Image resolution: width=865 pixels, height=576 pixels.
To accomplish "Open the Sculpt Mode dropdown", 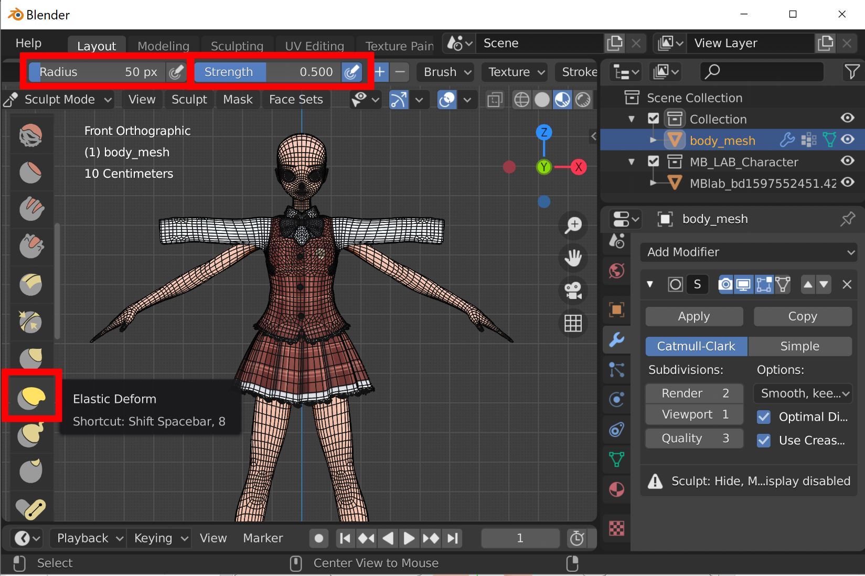I will coord(59,100).
